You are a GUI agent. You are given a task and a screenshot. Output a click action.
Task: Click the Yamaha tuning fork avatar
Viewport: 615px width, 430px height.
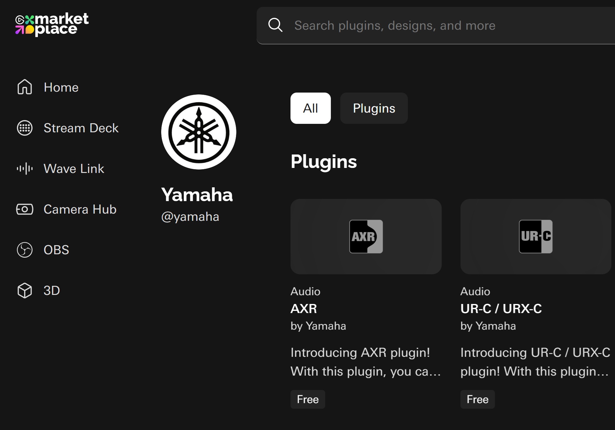[x=199, y=132]
